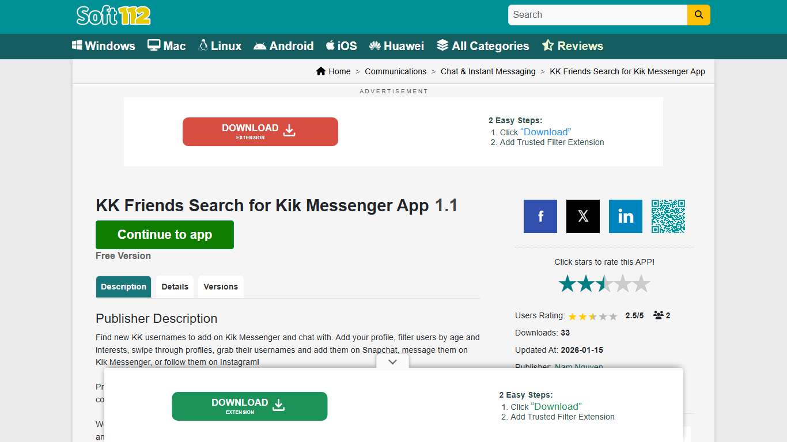Open the Versions tab
This screenshot has width=787, height=442.
pos(221,286)
